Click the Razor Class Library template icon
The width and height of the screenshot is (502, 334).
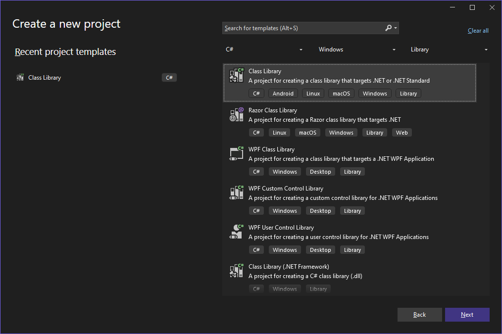[237, 114]
